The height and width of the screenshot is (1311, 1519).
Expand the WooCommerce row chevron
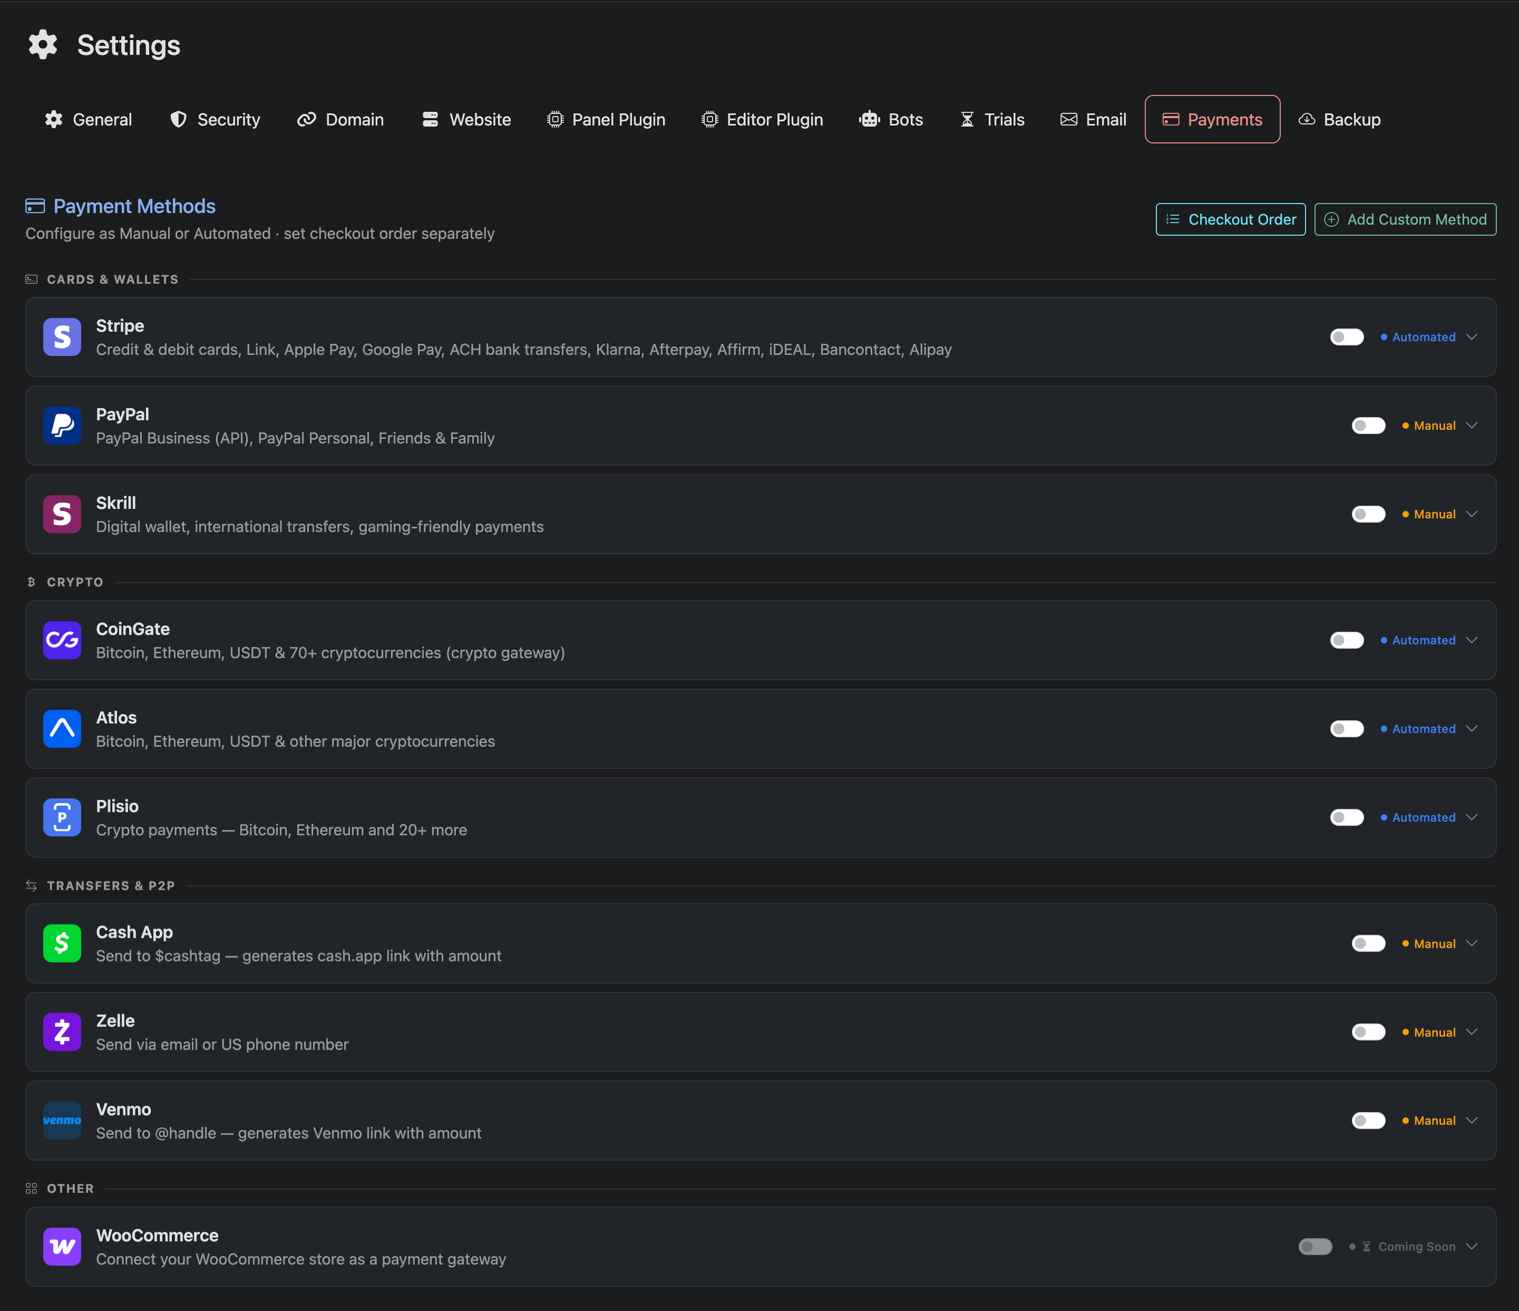point(1472,1247)
